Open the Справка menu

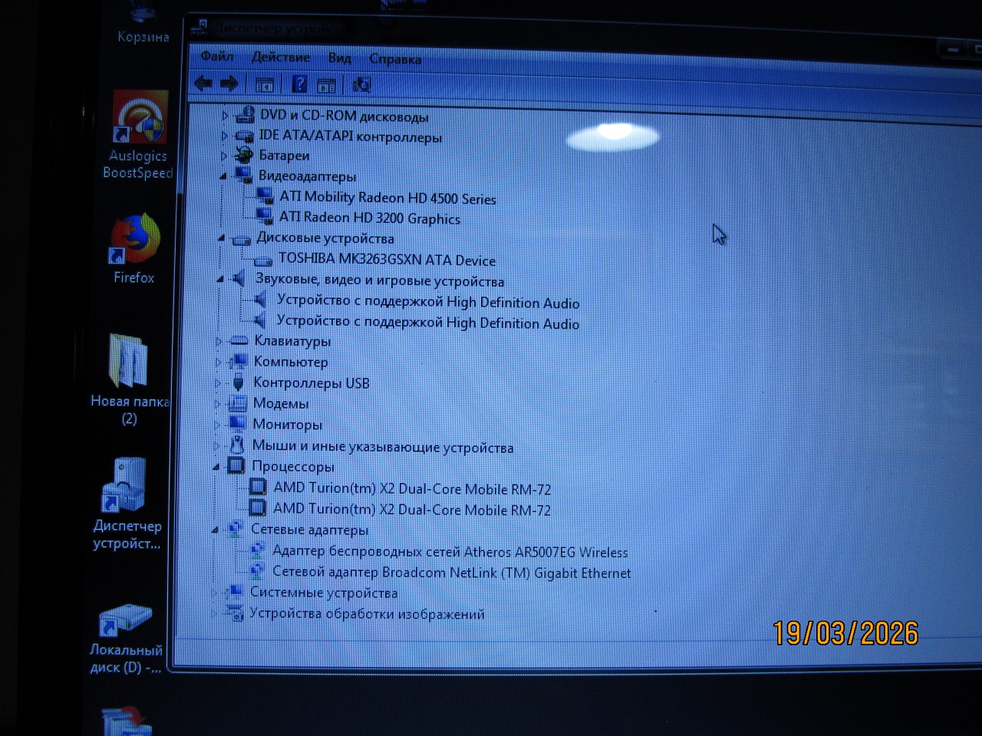(395, 59)
